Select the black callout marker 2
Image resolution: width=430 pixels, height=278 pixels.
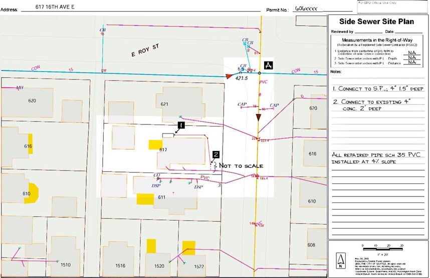tap(216, 155)
